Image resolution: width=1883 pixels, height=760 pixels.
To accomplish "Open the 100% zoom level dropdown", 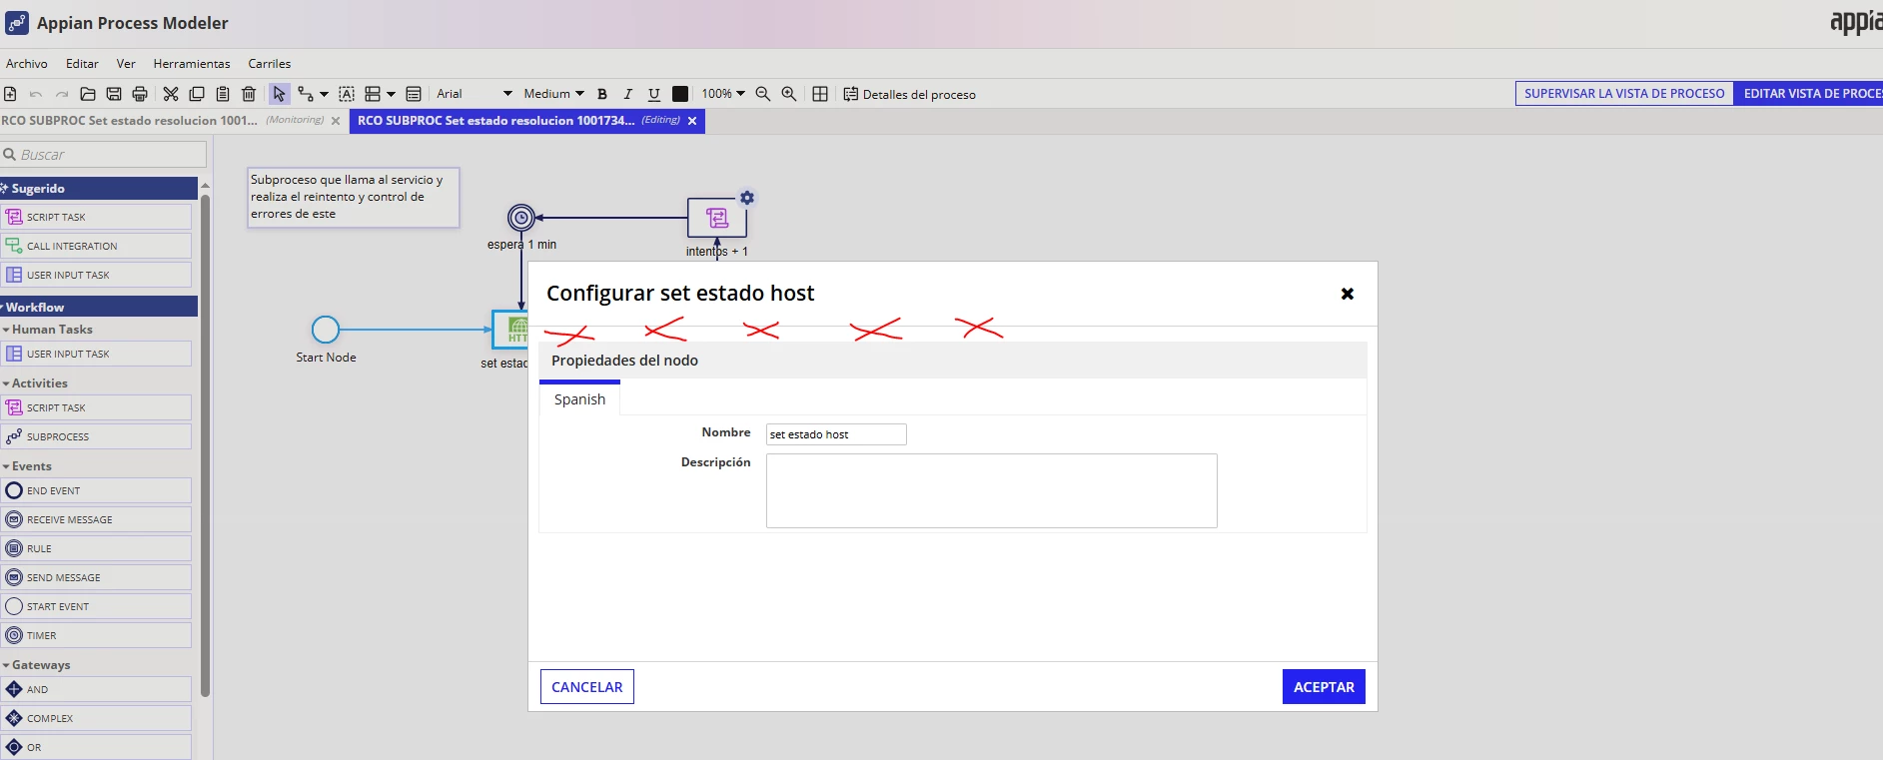I will 723,94.
